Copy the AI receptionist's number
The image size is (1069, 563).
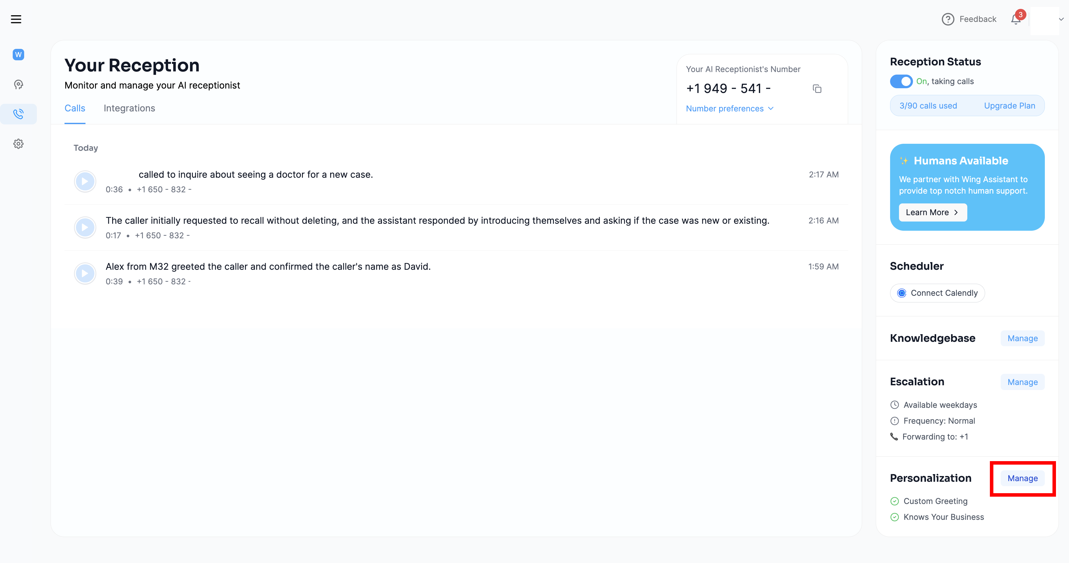tap(817, 89)
